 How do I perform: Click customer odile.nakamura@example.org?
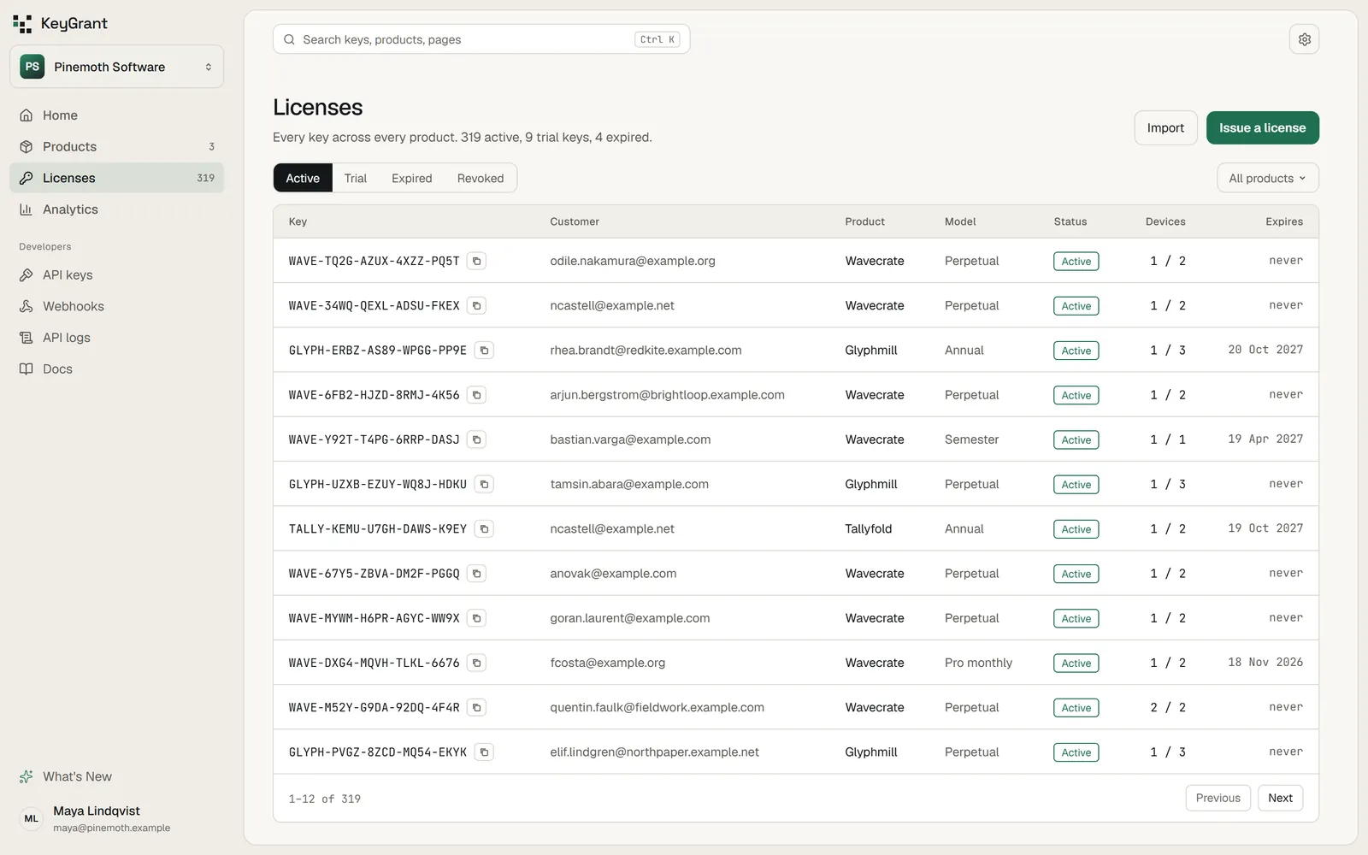(633, 261)
